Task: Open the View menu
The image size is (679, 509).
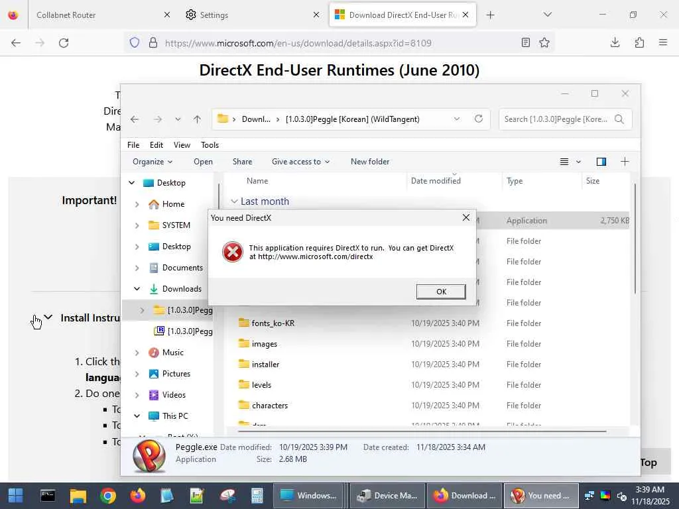Action: pos(182,145)
